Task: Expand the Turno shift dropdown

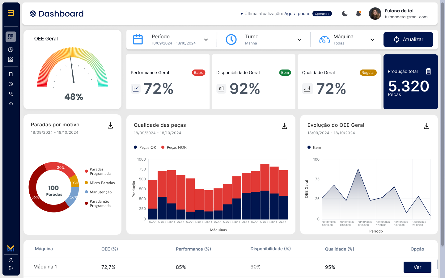Action: click(x=299, y=40)
